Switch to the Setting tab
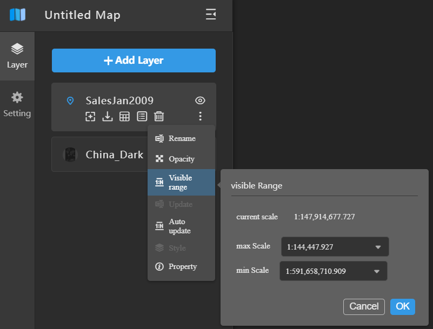The width and height of the screenshot is (433, 329). coord(17,104)
